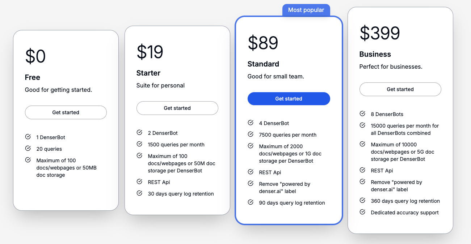The height and width of the screenshot is (244, 471).
Task: Click check icon for 360 days log retention
Action: pos(362,201)
